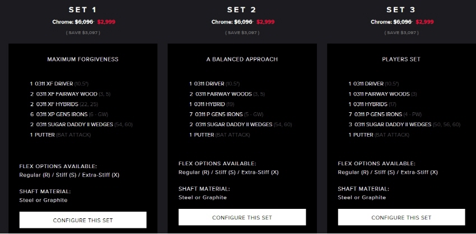
Task: Select the SET 1 heading
Action: coord(82,9)
